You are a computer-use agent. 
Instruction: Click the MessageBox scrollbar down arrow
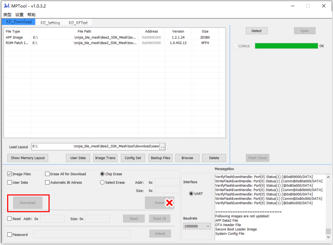click(328, 237)
